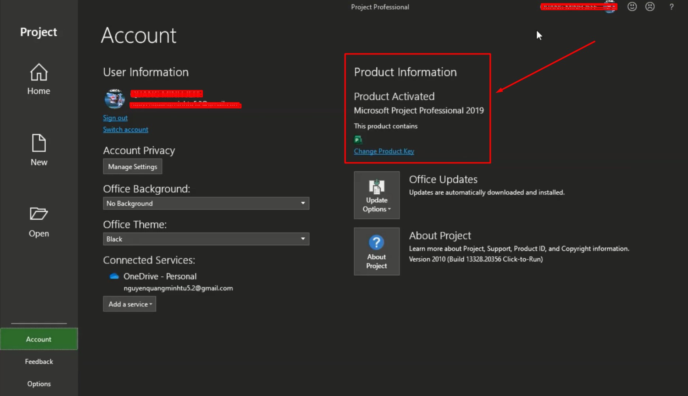Open Update Options menu button
Image resolution: width=688 pixels, height=396 pixels.
tap(377, 195)
